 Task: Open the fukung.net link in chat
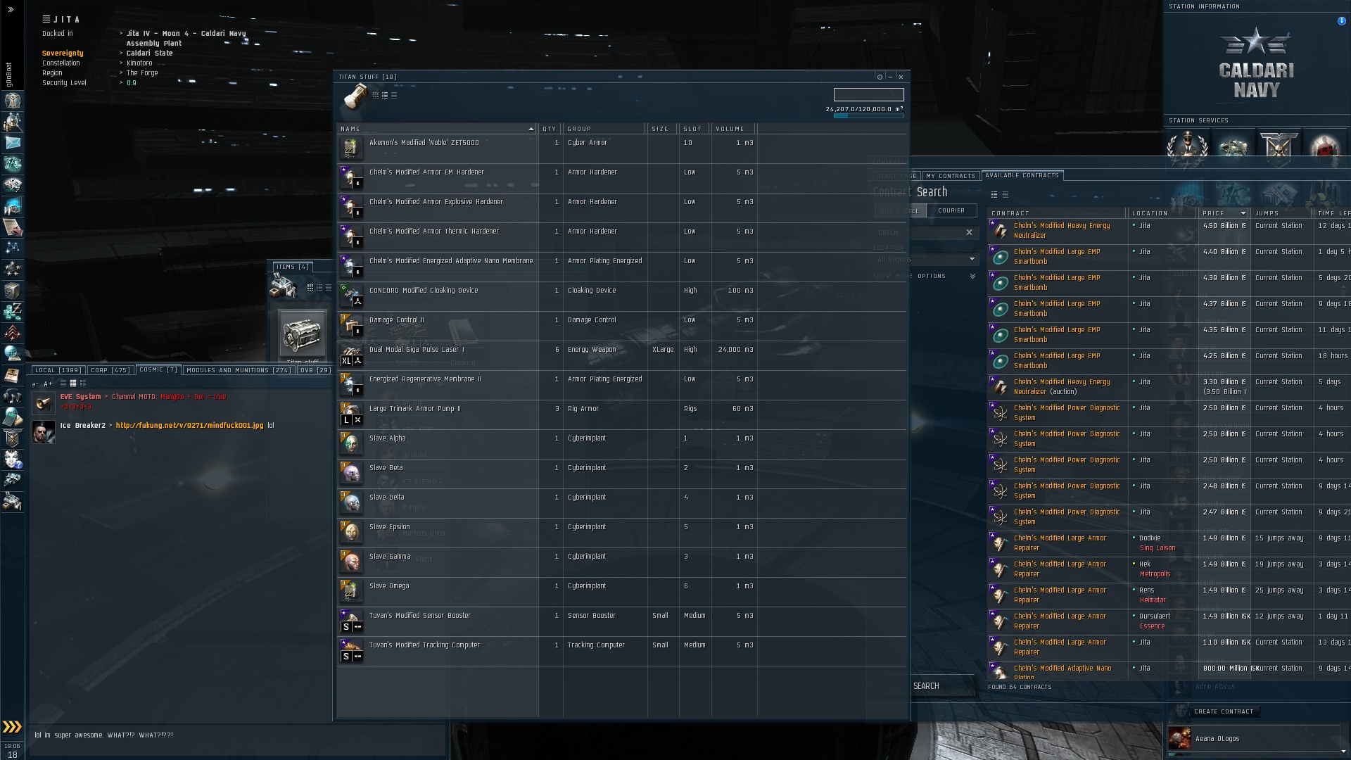pyautogui.click(x=189, y=426)
